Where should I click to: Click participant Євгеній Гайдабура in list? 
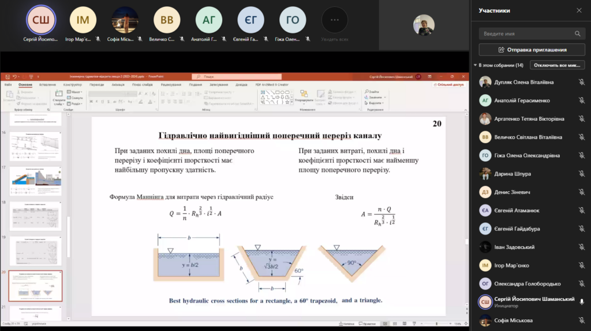[532, 229]
